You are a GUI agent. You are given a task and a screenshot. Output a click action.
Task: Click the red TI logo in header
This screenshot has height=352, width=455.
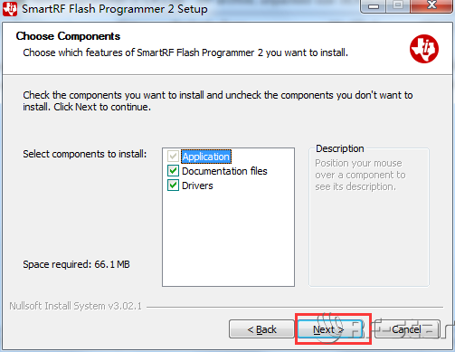click(x=424, y=49)
